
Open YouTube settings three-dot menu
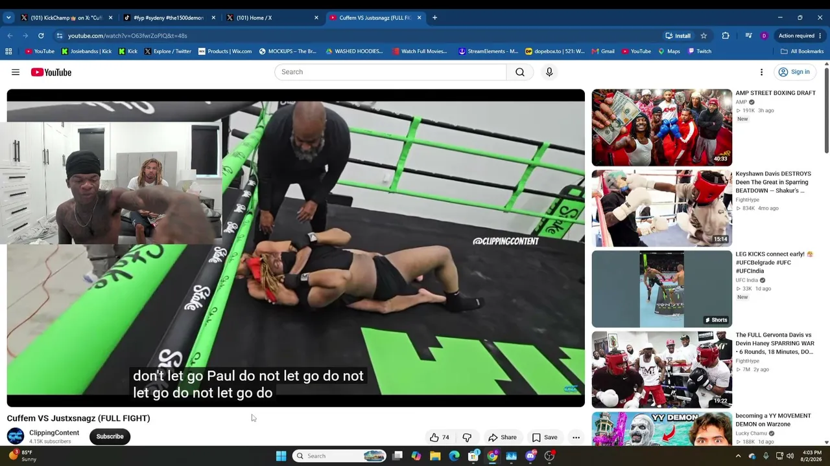click(x=761, y=72)
